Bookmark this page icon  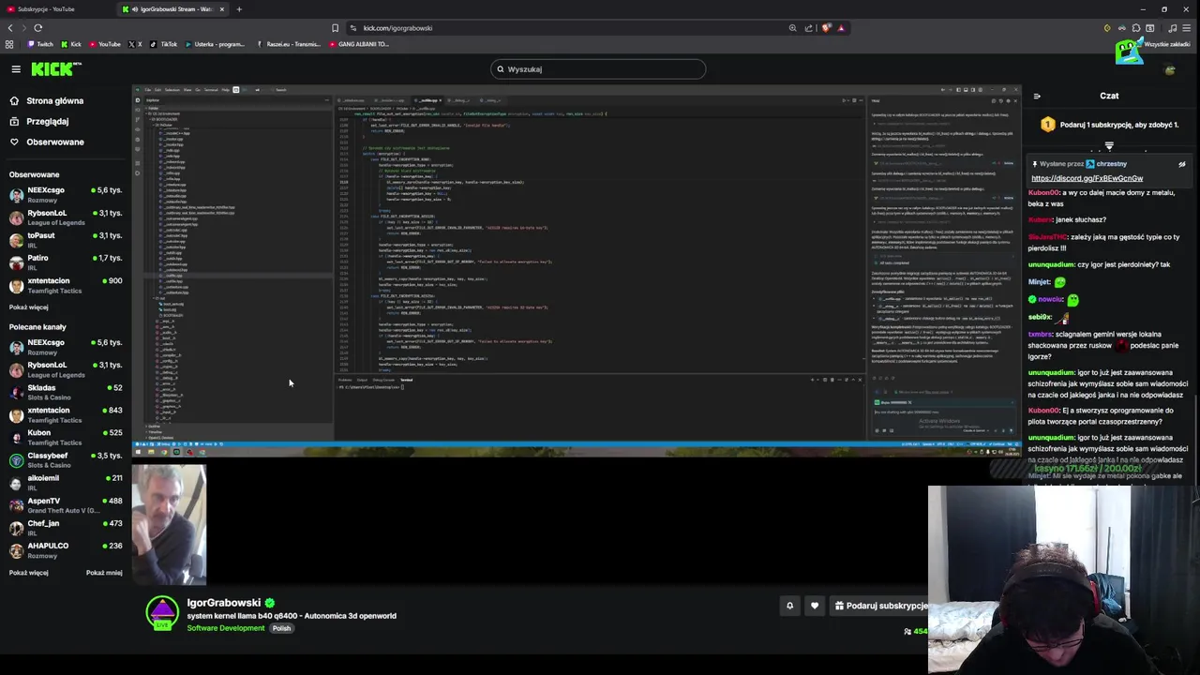tap(335, 28)
